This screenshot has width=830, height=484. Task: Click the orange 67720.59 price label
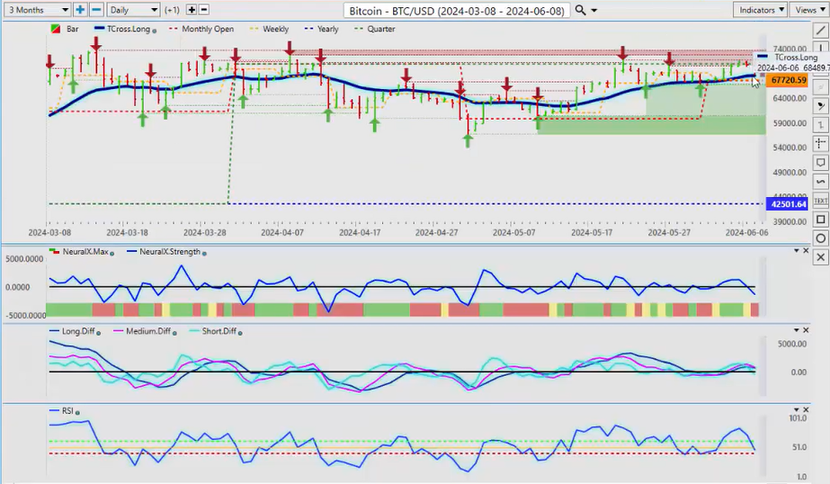click(788, 80)
